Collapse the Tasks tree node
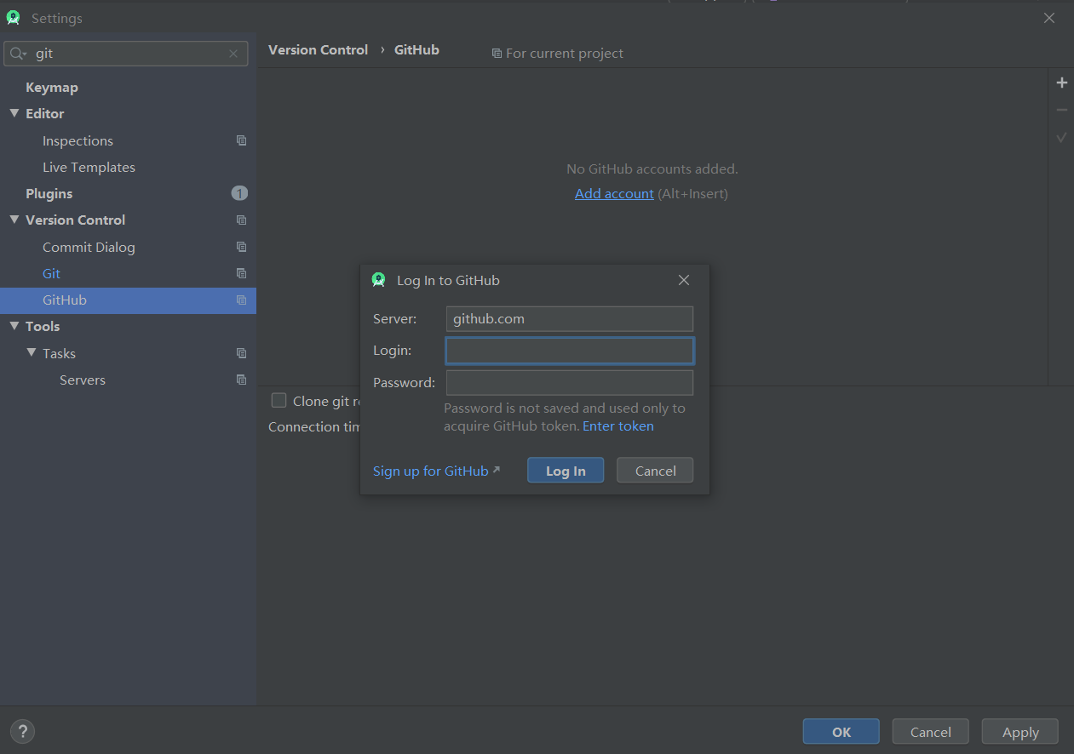 pyautogui.click(x=32, y=353)
